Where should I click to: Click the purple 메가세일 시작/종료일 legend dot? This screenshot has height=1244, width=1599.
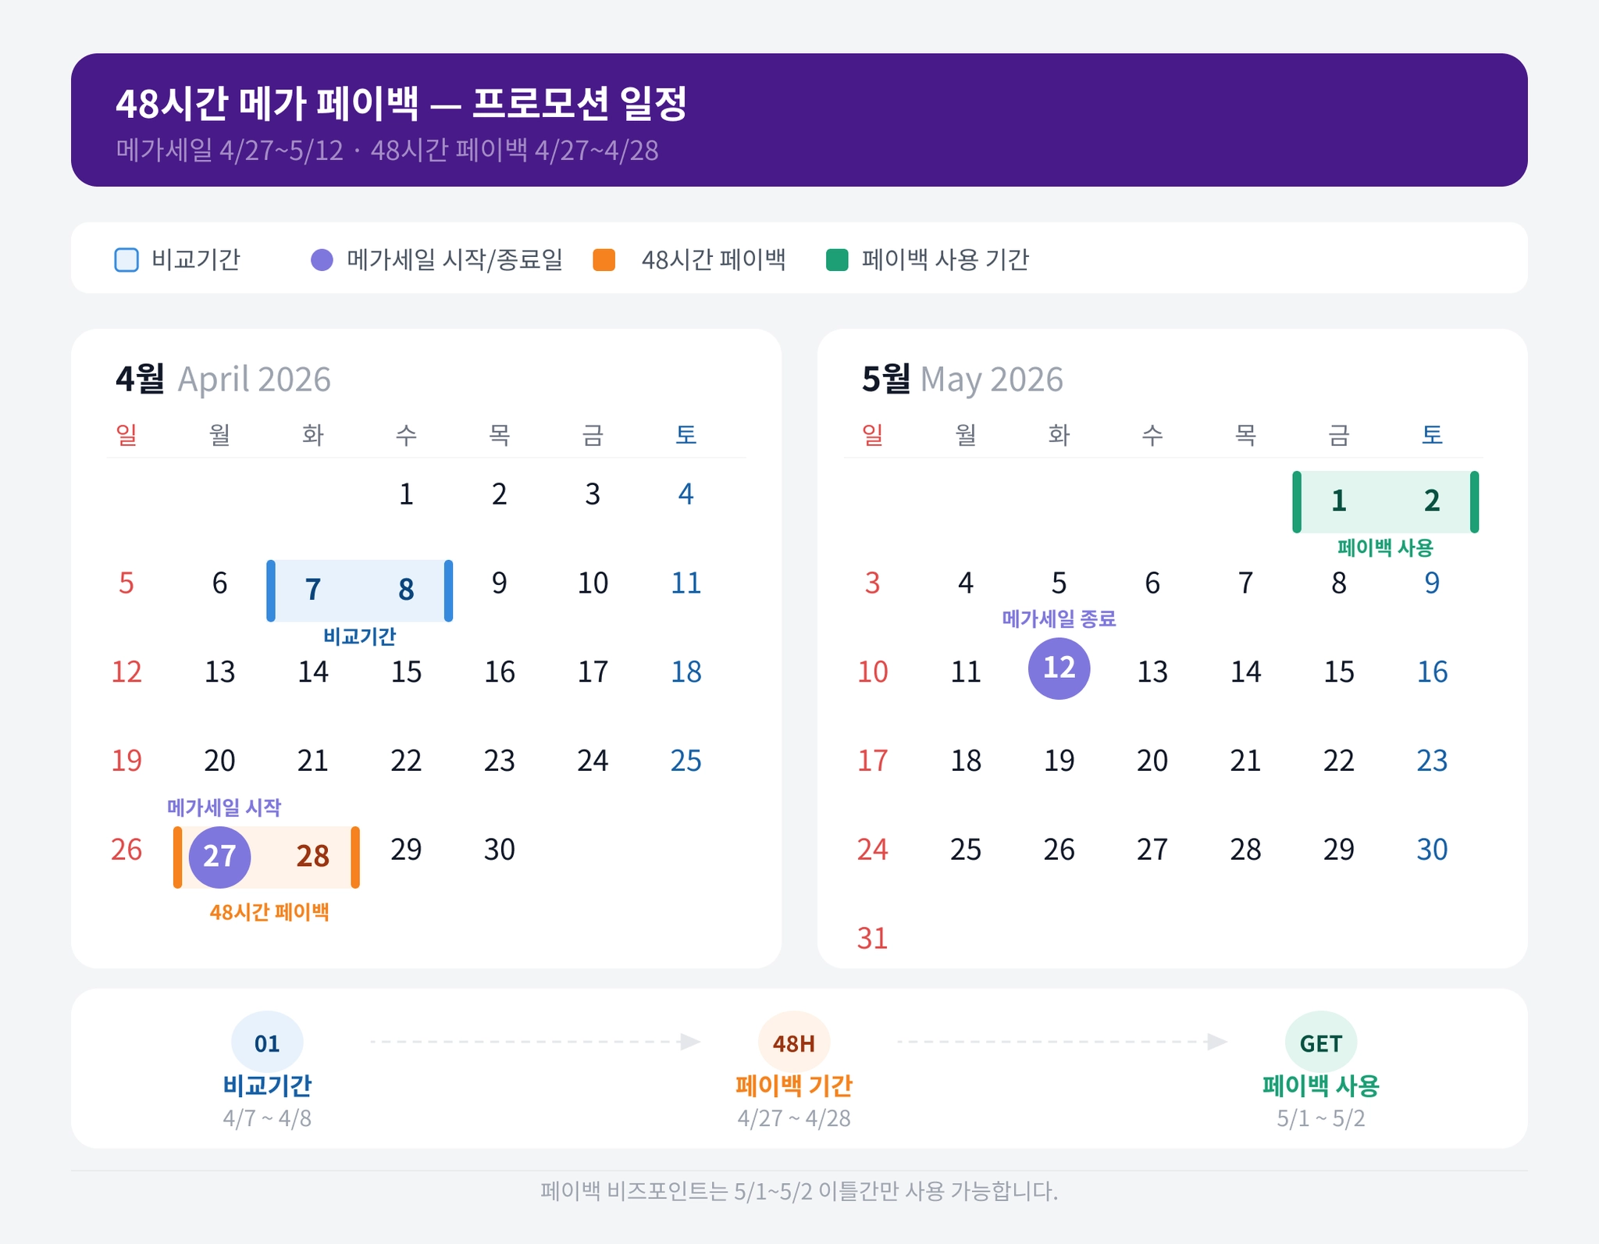click(322, 259)
